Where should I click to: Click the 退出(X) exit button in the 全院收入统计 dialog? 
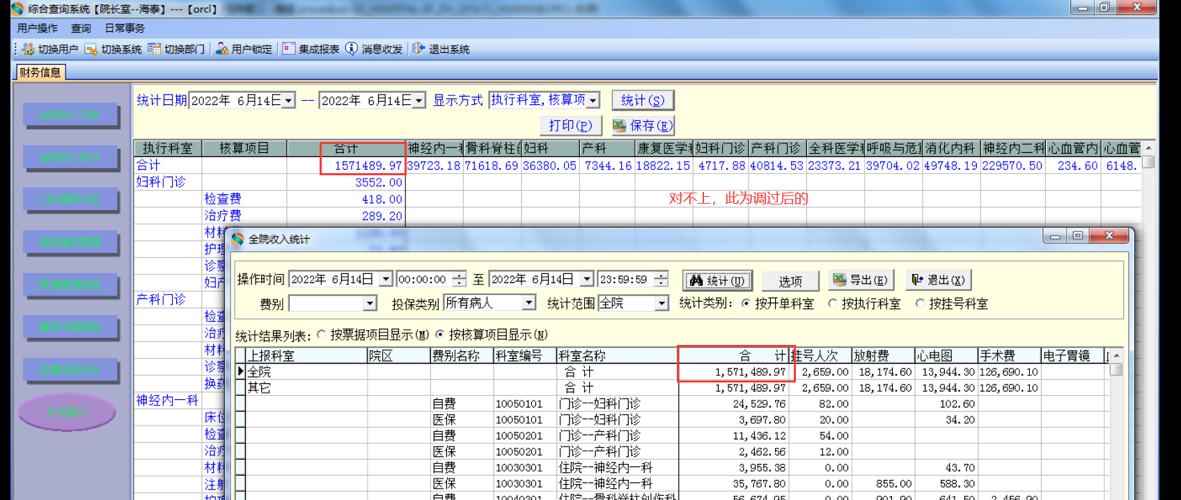pyautogui.click(x=938, y=280)
